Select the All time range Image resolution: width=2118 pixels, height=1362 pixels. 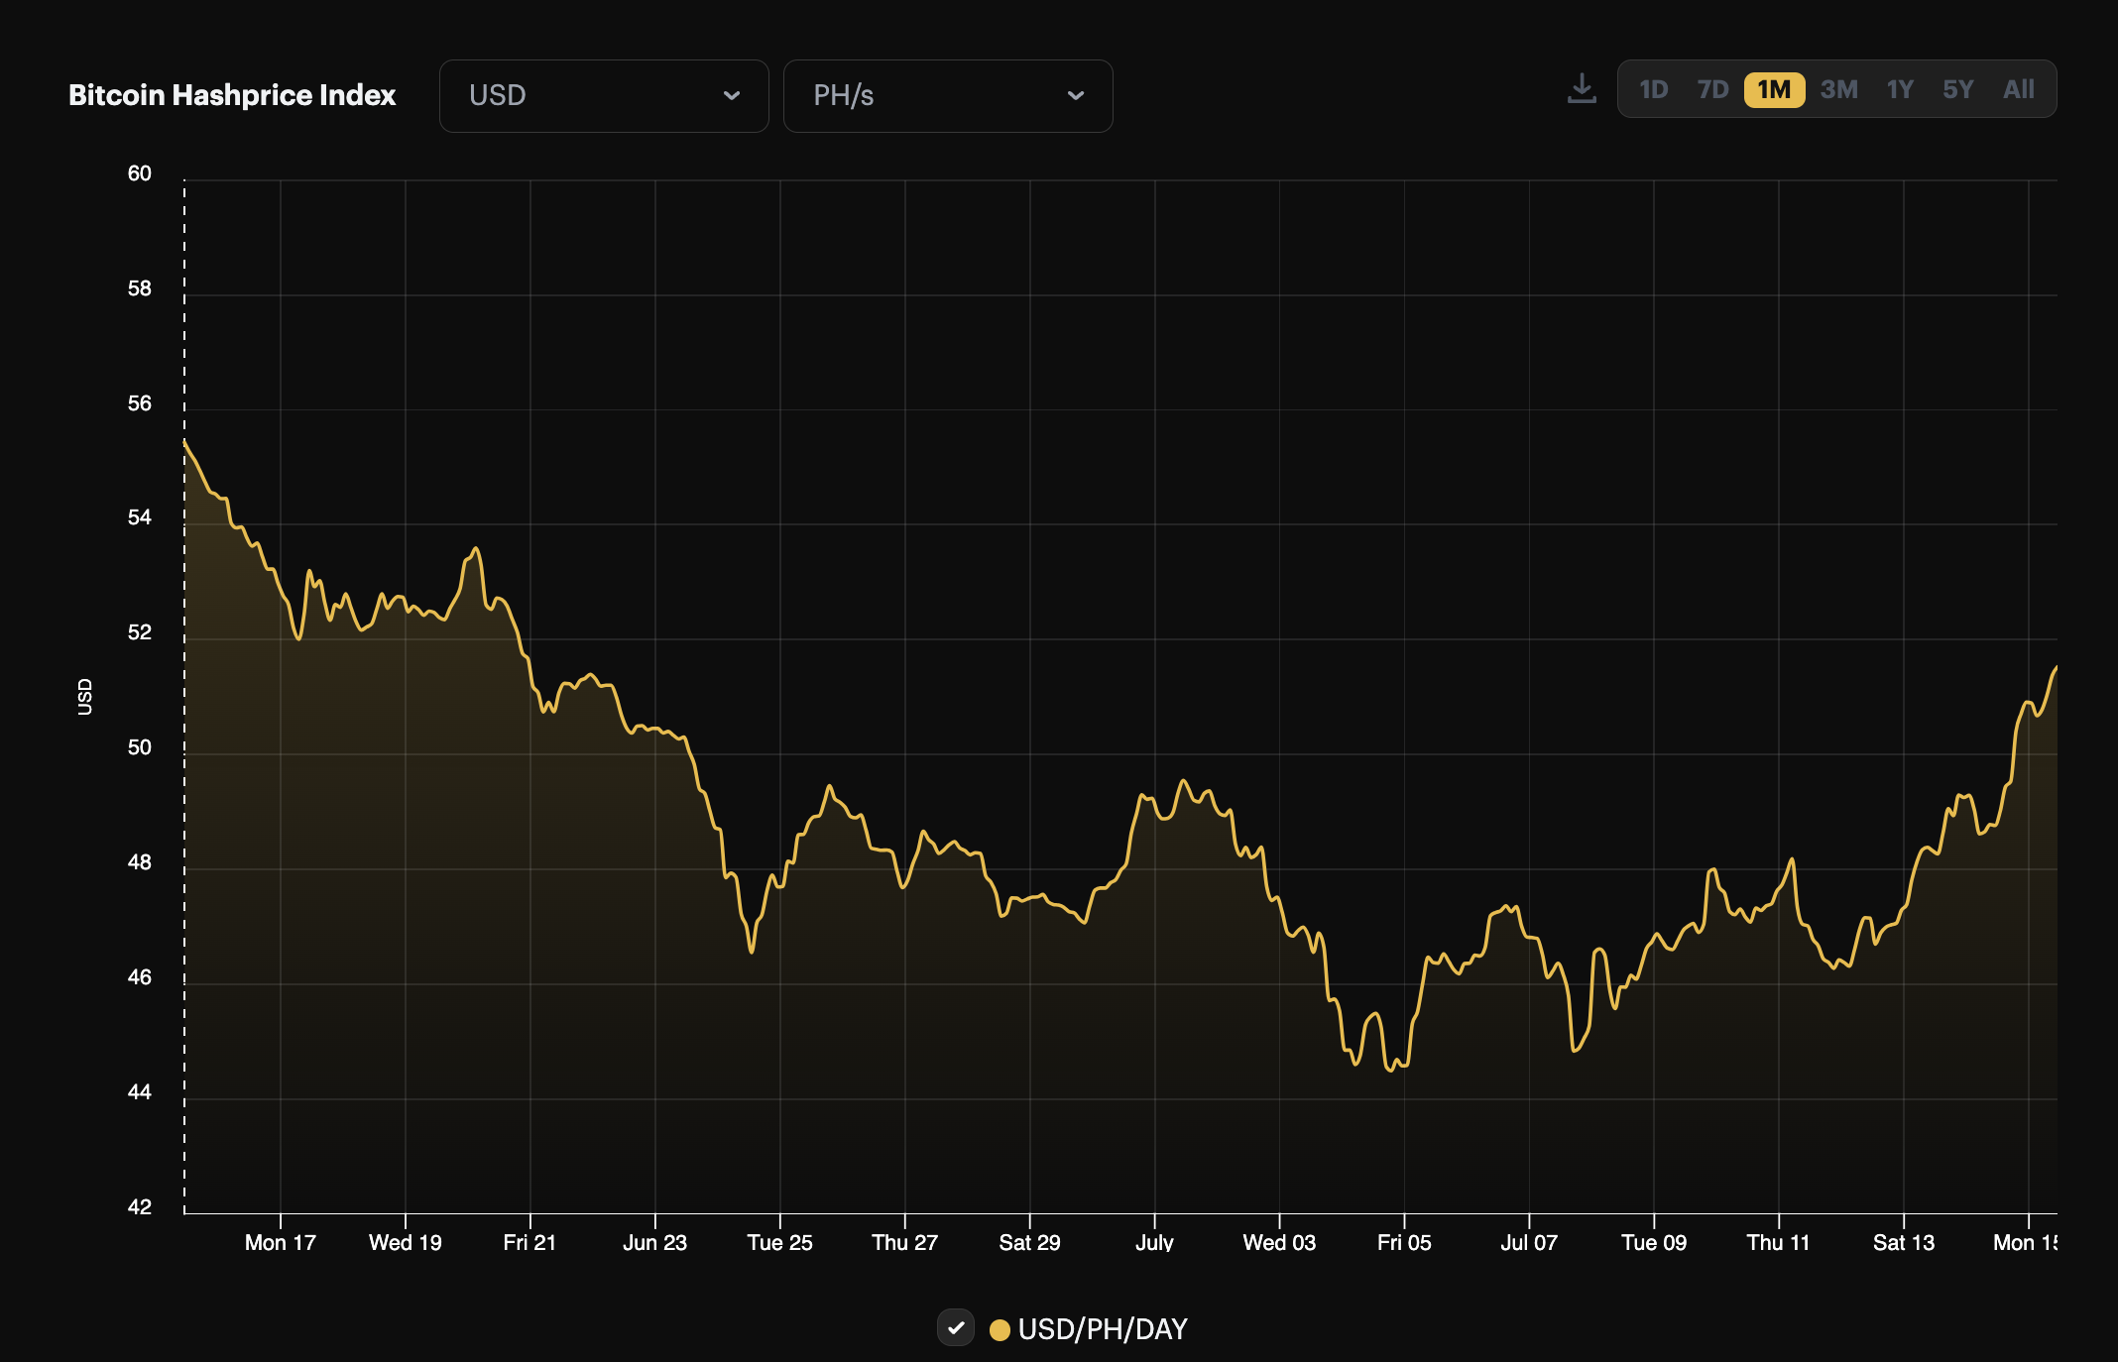(2019, 90)
